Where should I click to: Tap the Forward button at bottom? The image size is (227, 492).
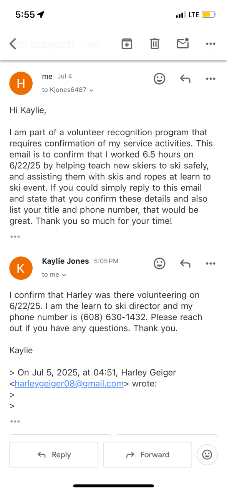[147, 455]
